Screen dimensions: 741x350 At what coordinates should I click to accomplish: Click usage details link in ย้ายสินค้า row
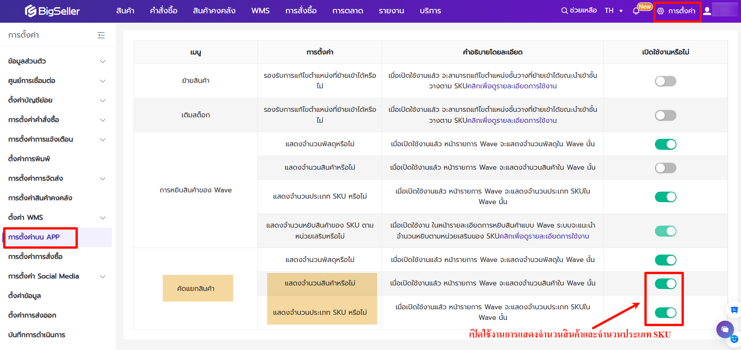pyautogui.click(x=512, y=86)
